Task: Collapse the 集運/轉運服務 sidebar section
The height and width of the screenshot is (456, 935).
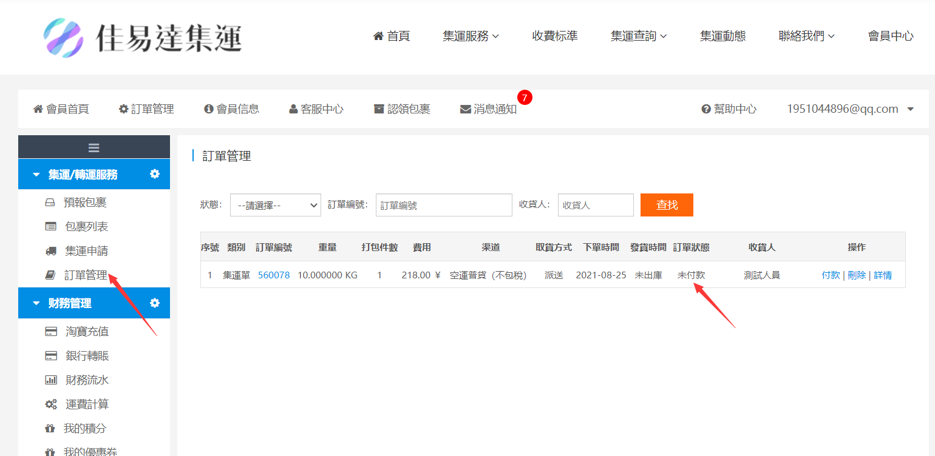Action: tap(36, 175)
